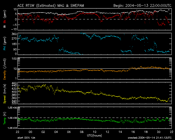Click the 360 tick on the Phi axis
The height and width of the screenshot is (140, 175).
point(14,34)
